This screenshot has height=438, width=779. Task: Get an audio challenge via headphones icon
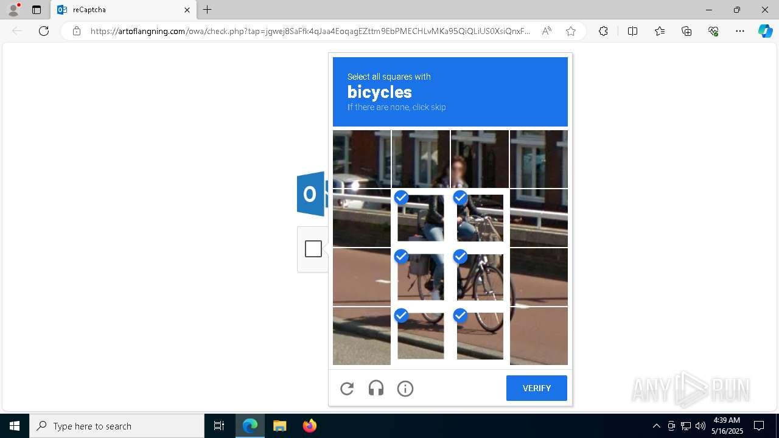coord(376,389)
